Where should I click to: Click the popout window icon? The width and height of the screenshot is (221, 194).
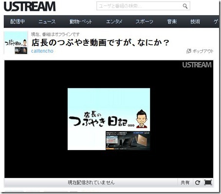[188, 51]
